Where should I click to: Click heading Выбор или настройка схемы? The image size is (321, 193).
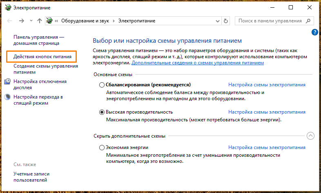[x=167, y=41]
